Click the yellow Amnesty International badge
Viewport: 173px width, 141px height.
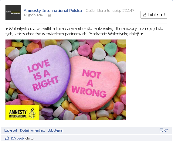[22, 112]
